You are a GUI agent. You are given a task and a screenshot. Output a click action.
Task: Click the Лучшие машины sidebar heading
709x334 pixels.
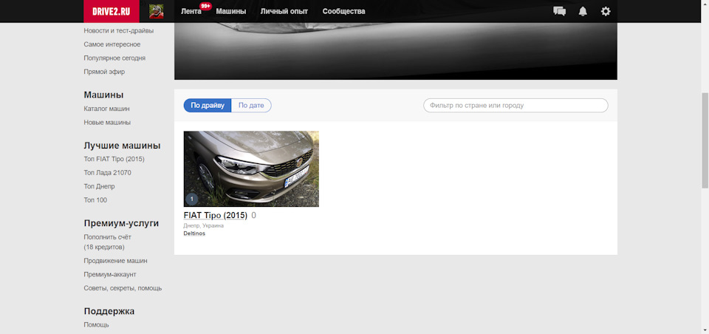[122, 146]
